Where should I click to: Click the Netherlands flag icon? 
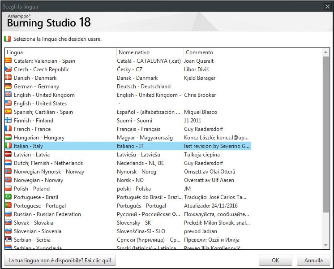[9, 163]
